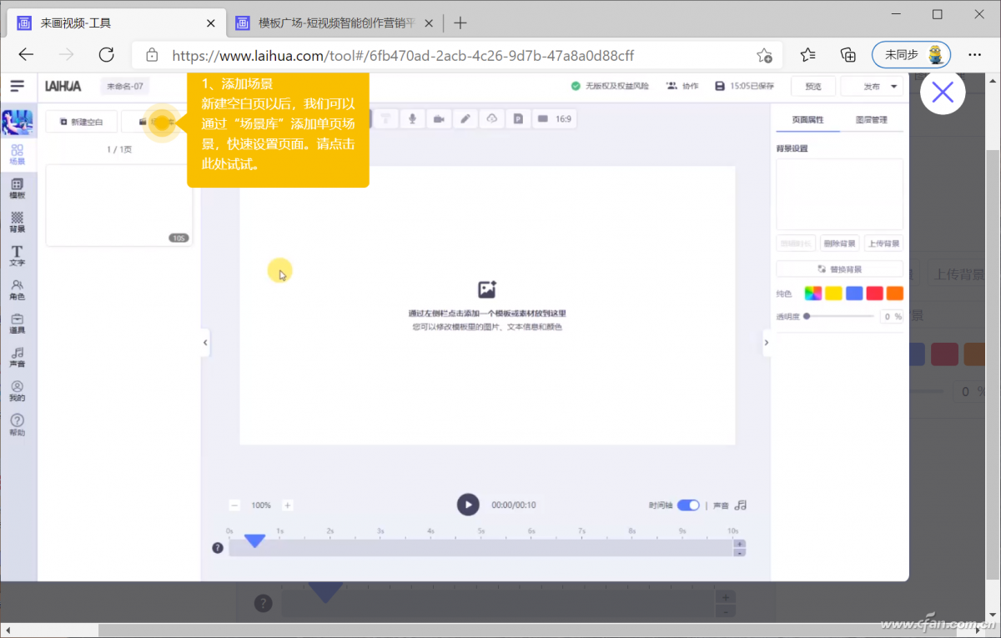Click the 透明度 transparency slider handle

click(807, 317)
